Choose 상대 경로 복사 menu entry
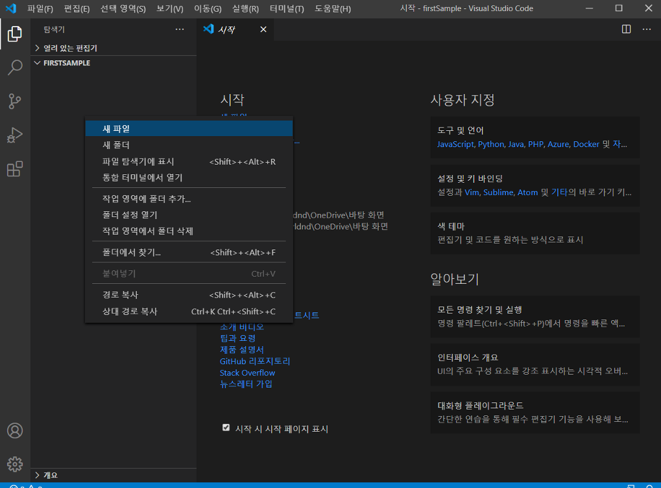The height and width of the screenshot is (488, 661). [x=189, y=311]
